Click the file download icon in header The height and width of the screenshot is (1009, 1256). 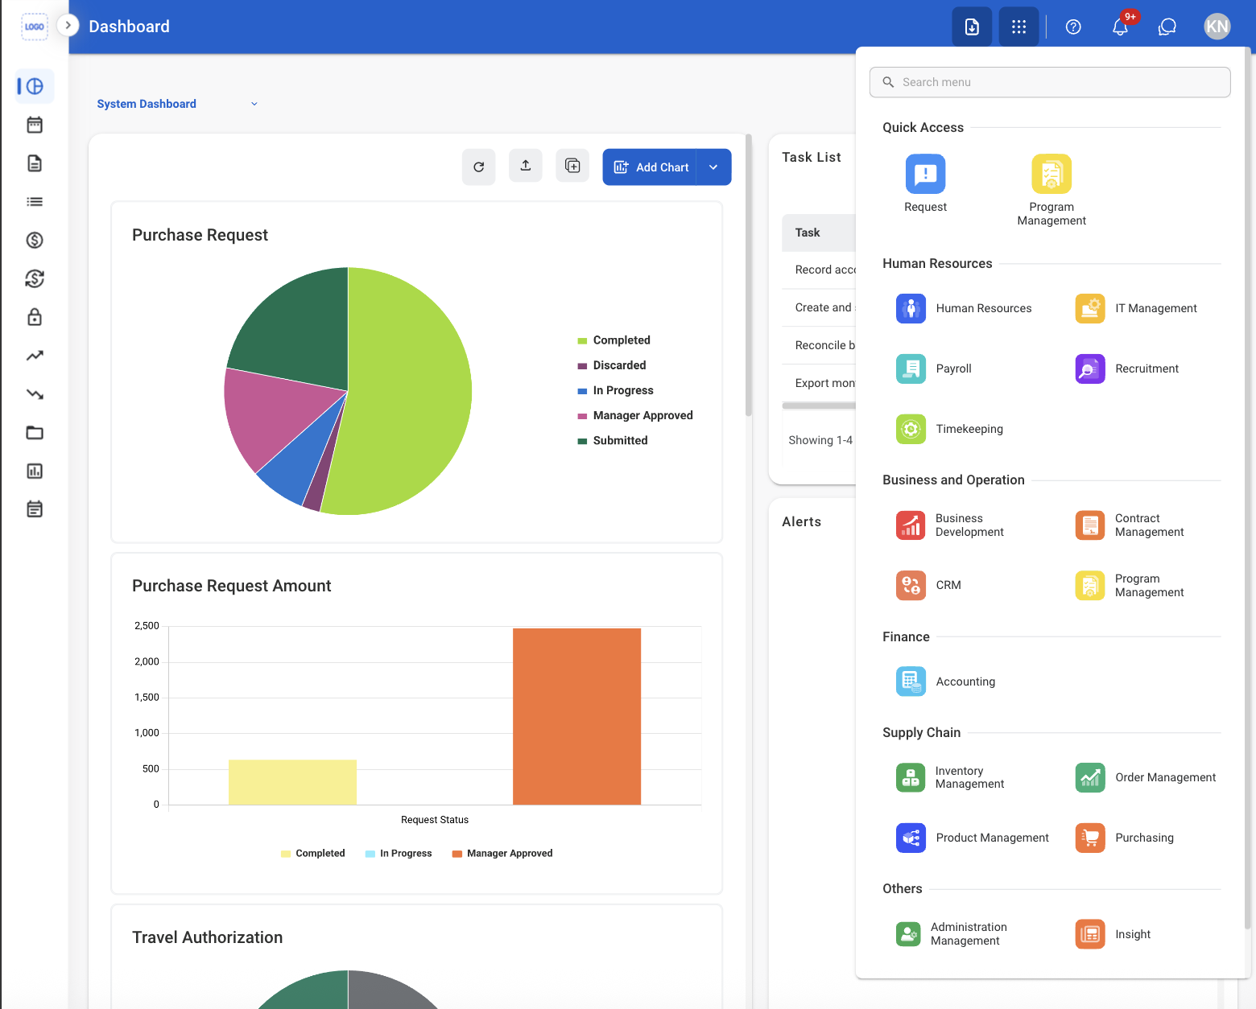972,27
